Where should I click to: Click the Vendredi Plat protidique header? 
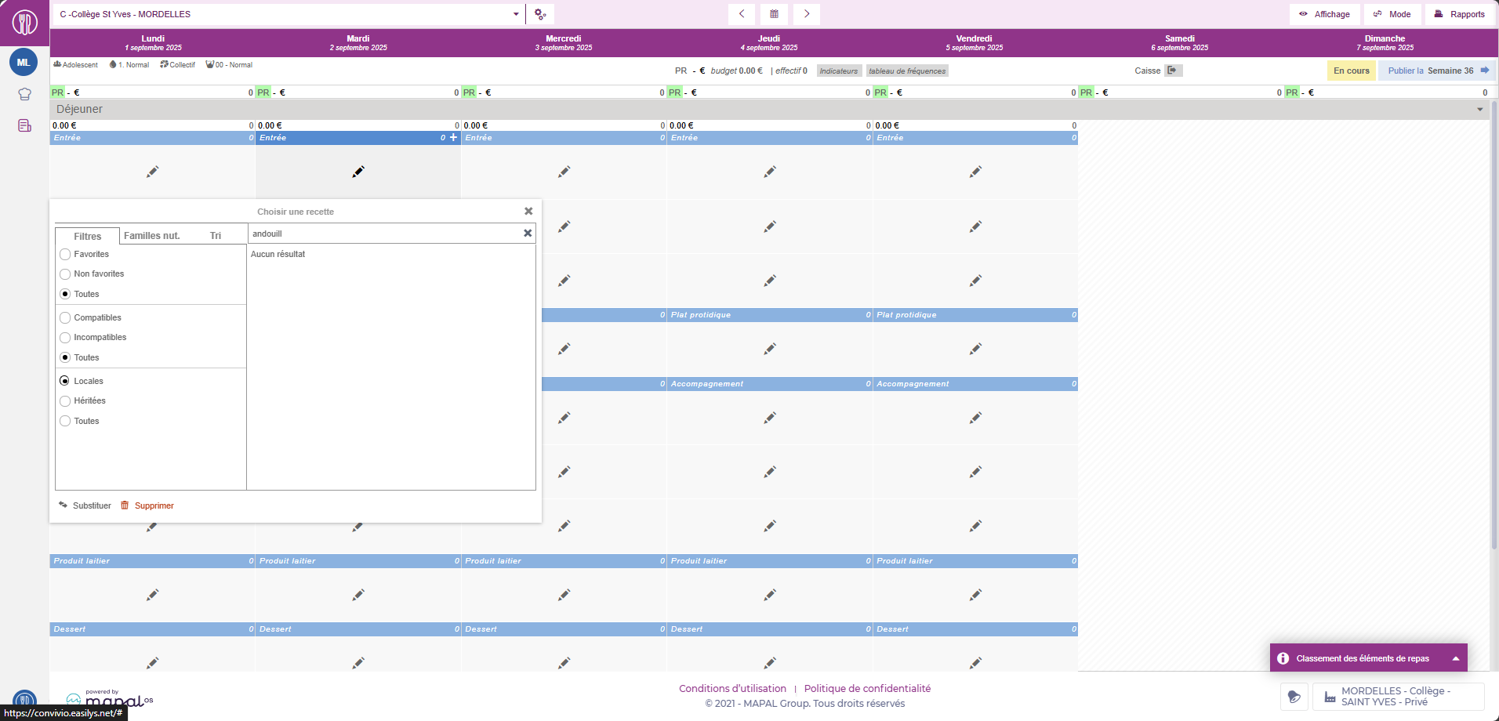coord(975,314)
